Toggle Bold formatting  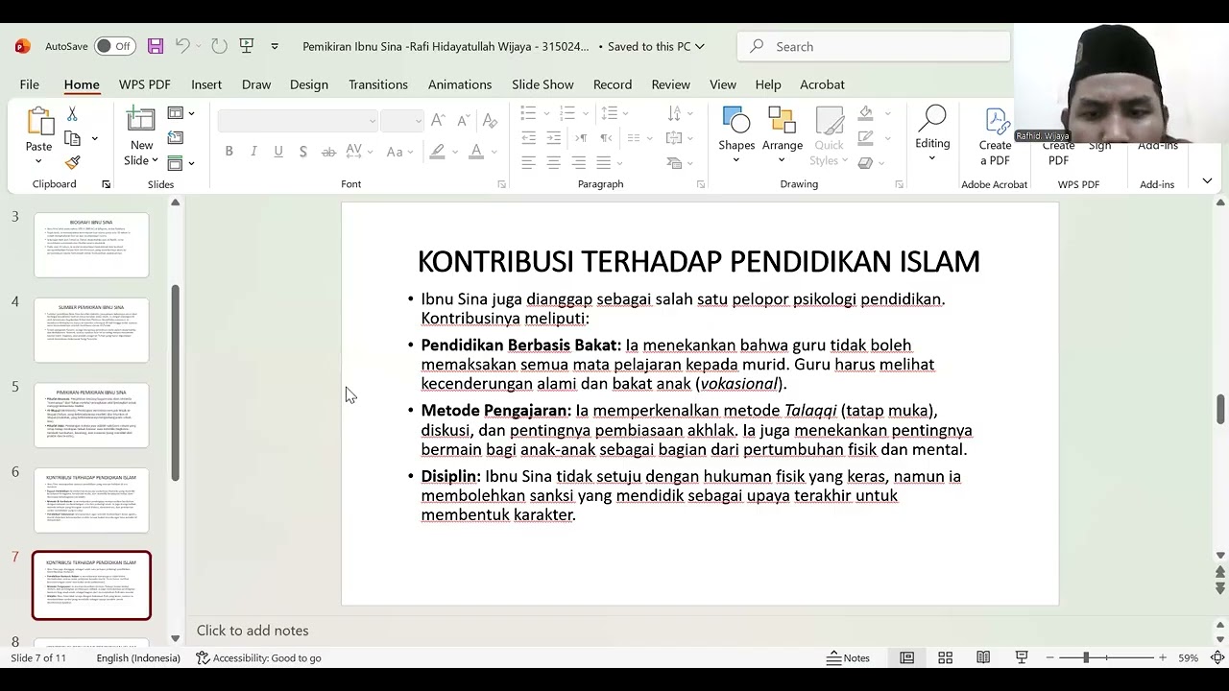pos(229,152)
